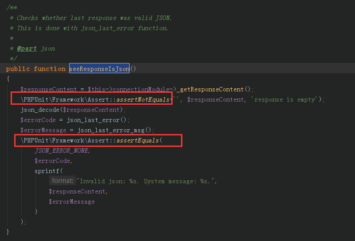Click the connectionModule property
This screenshot has width=355, height=241.
(x=141, y=89)
